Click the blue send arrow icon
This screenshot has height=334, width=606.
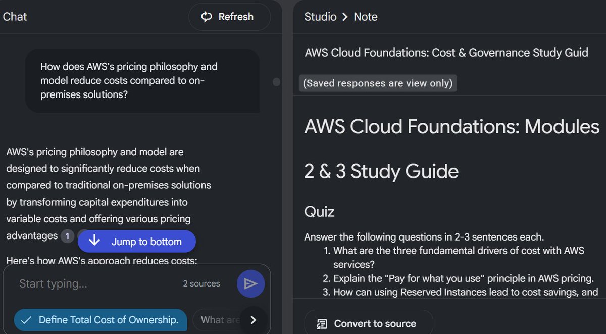[x=251, y=284]
